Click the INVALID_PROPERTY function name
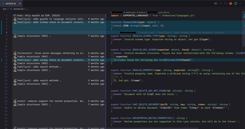245x129 pixels. (x=143, y=70)
